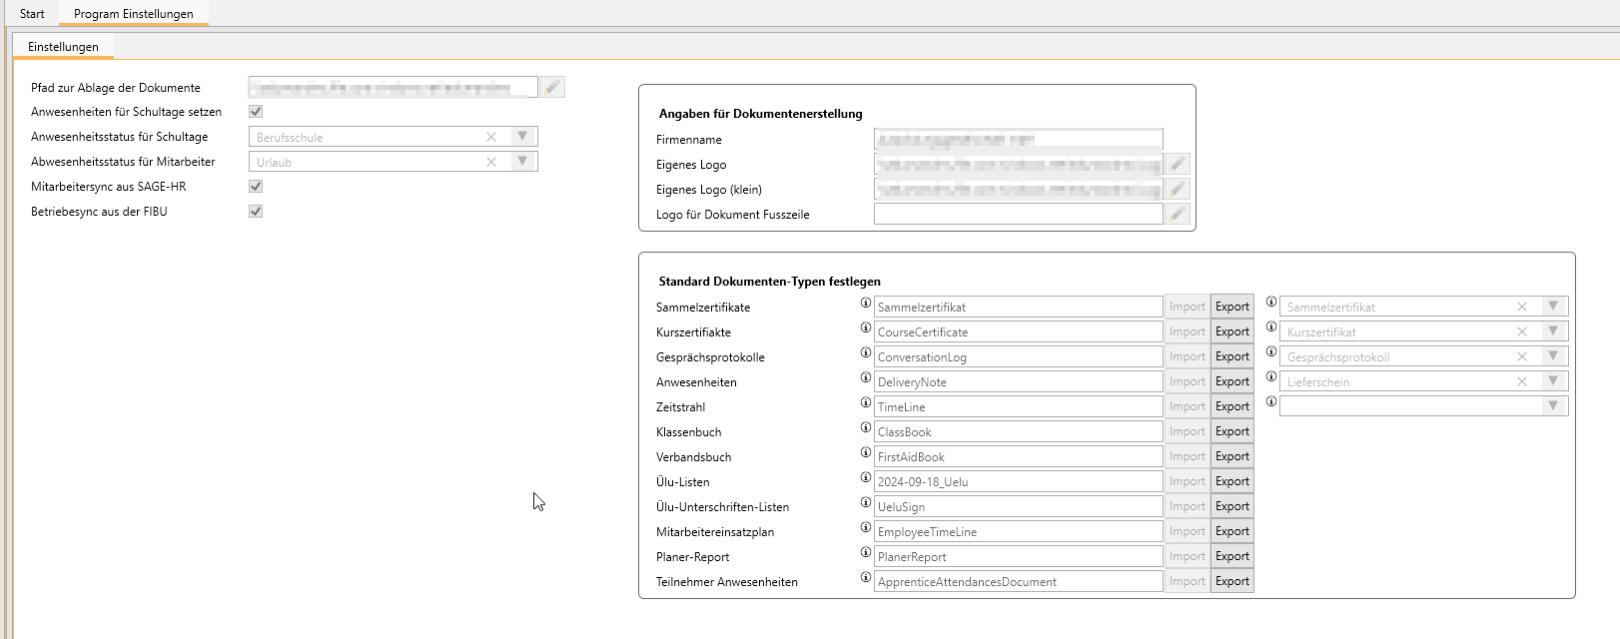Image resolution: width=1620 pixels, height=639 pixels.
Task: Toggle Anwesenheiten für Schultage setzen checkbox
Action: tap(256, 112)
